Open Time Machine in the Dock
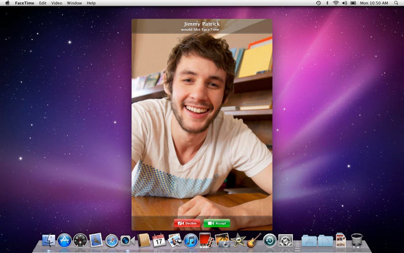This screenshot has height=253, width=404. (x=270, y=241)
